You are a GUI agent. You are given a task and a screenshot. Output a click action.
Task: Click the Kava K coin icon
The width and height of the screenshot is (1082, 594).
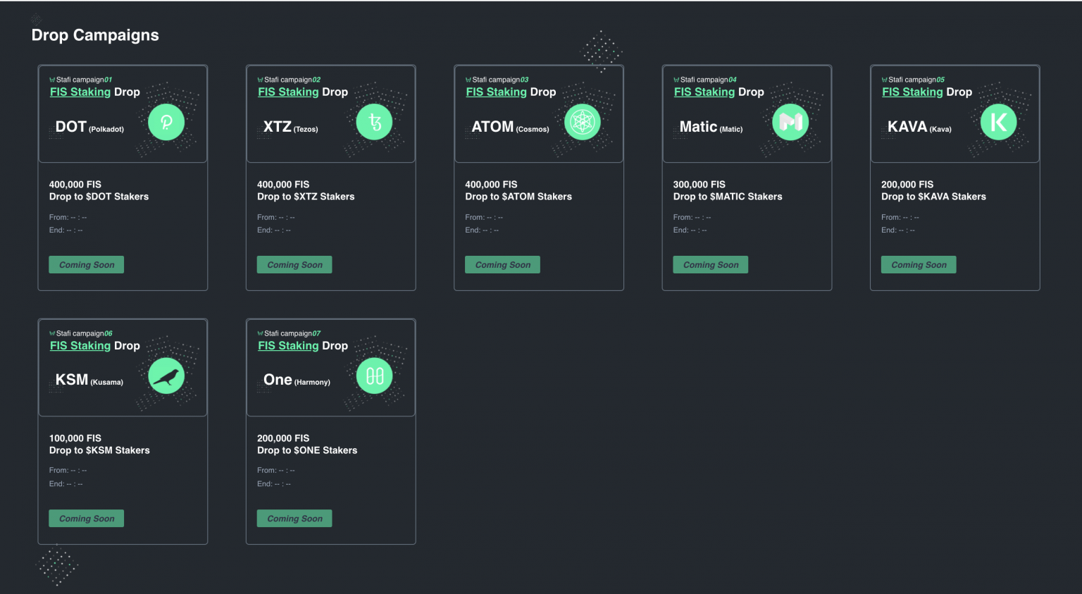tap(999, 122)
